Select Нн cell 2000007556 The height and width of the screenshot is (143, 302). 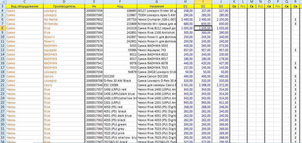coord(94,11)
